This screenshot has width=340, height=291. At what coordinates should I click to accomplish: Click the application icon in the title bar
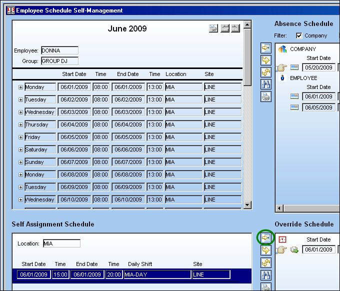pos(11,10)
